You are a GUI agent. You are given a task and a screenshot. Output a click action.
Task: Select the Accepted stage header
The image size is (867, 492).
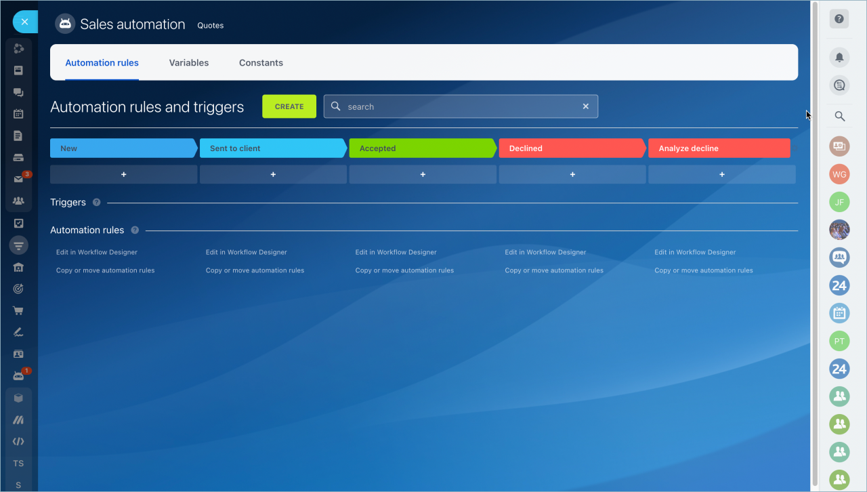coord(423,148)
